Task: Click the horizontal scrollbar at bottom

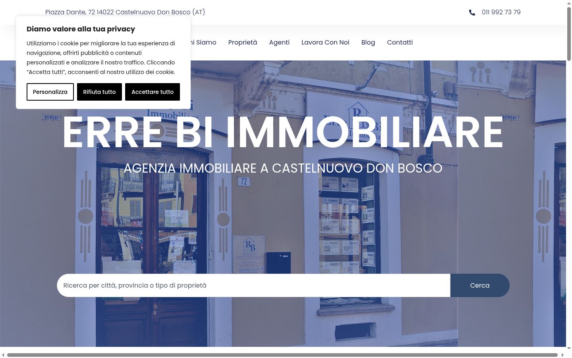Action: point(282,355)
